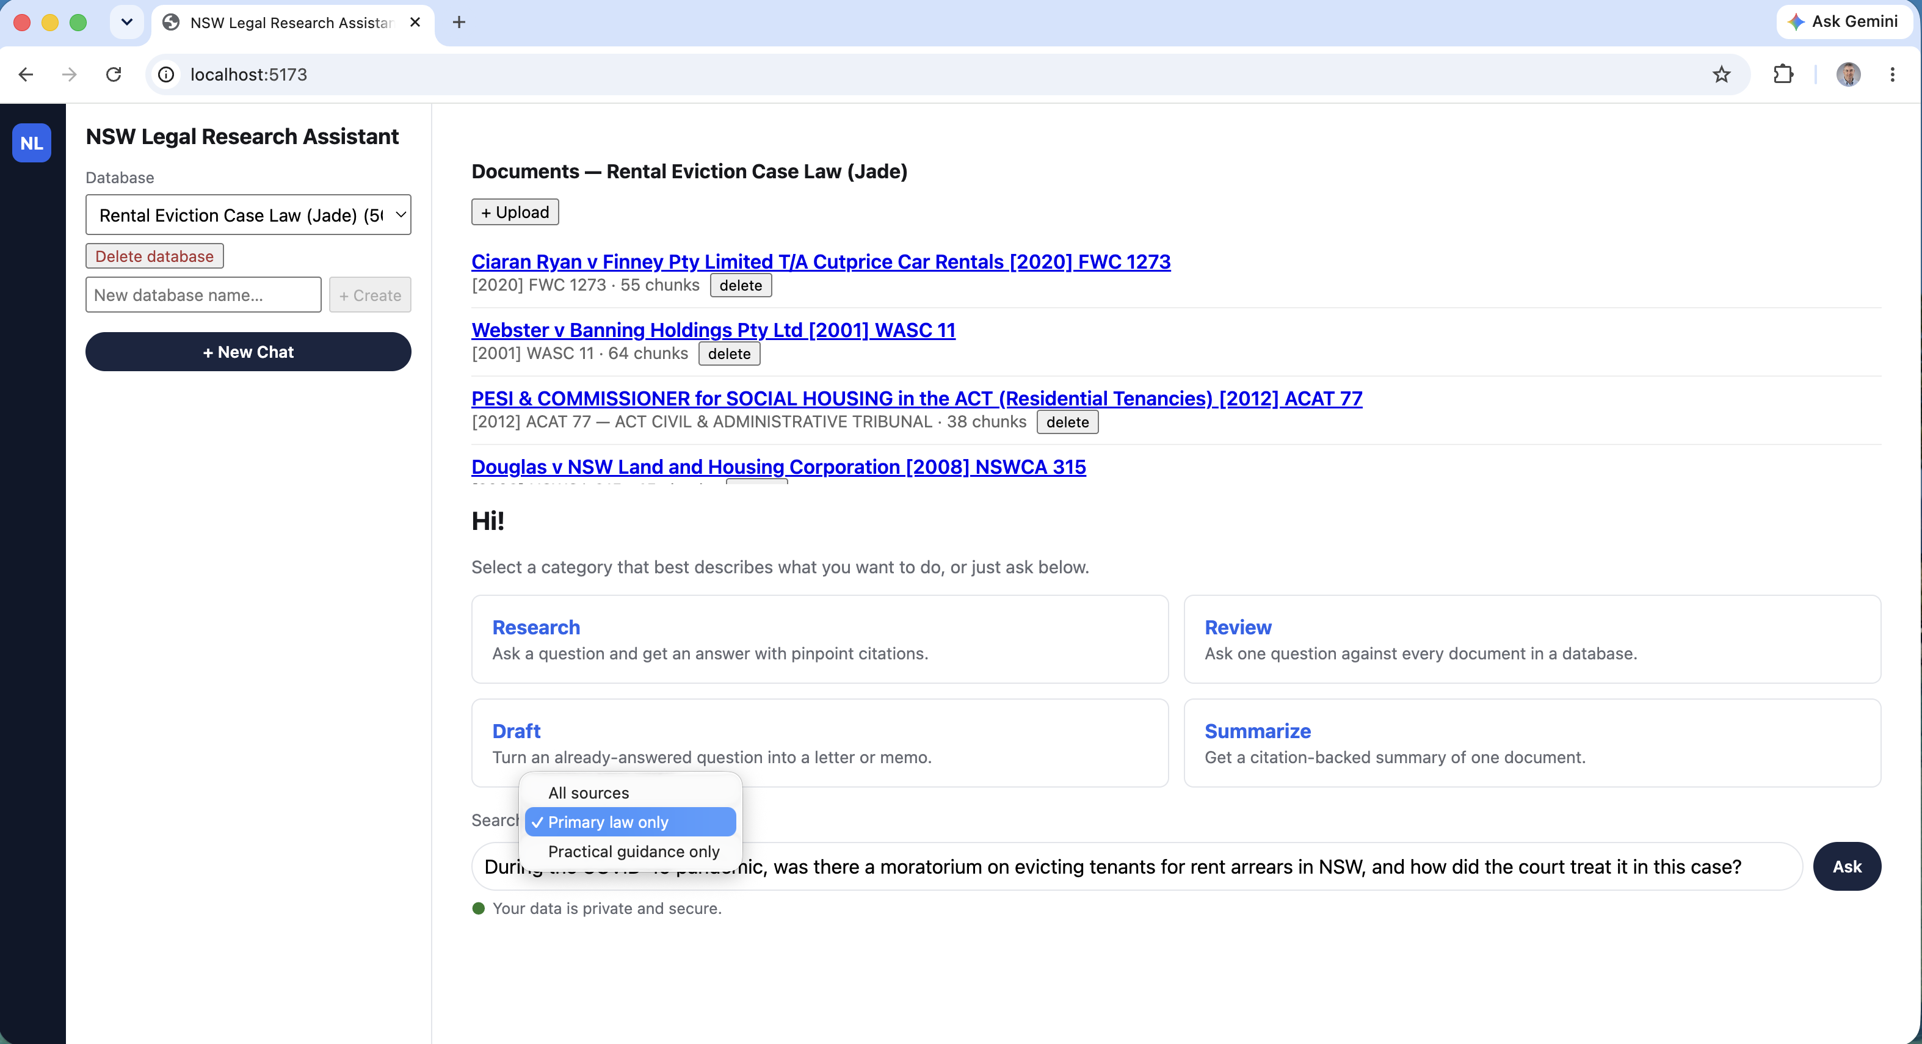Click the '[2020] FWC 1273 · 55 chunks' text
Screen dimensions: 1922x1044
(x=586, y=285)
